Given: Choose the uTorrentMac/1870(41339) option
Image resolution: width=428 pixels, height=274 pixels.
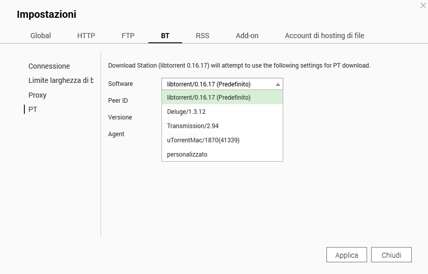Looking at the screenshot, I should point(222,140).
